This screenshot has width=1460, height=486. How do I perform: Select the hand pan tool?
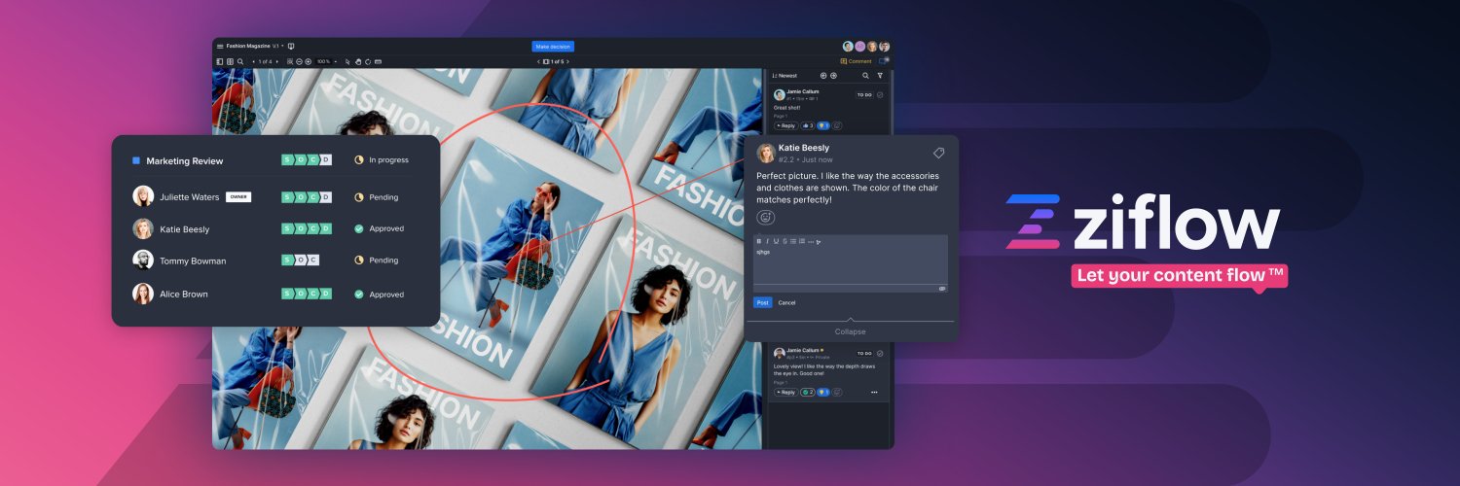(x=358, y=61)
